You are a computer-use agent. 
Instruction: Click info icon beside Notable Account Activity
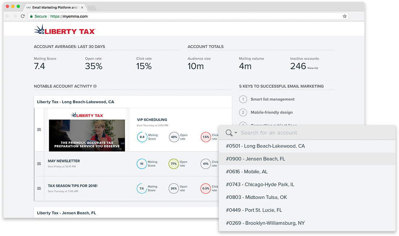pos(95,86)
